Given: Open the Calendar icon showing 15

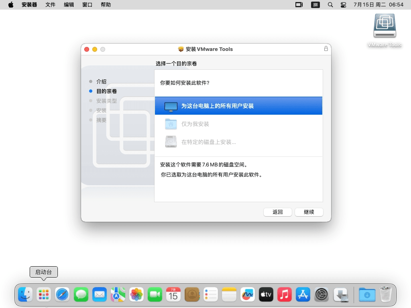Looking at the screenshot, I should [173, 295].
